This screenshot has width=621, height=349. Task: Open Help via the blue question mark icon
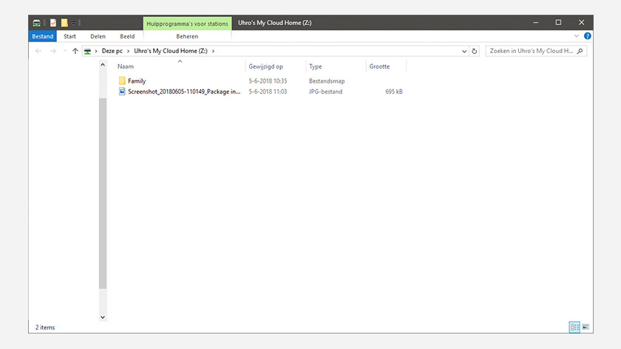(x=587, y=36)
